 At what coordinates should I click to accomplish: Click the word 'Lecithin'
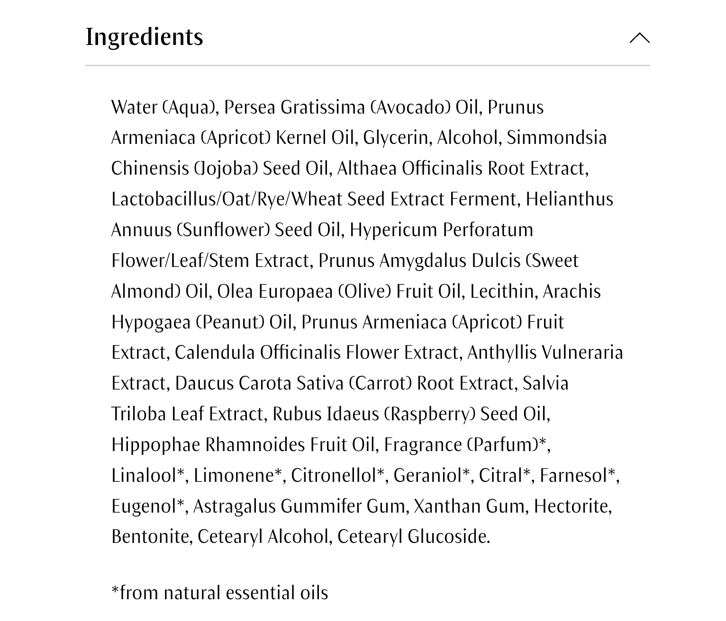[x=503, y=292]
